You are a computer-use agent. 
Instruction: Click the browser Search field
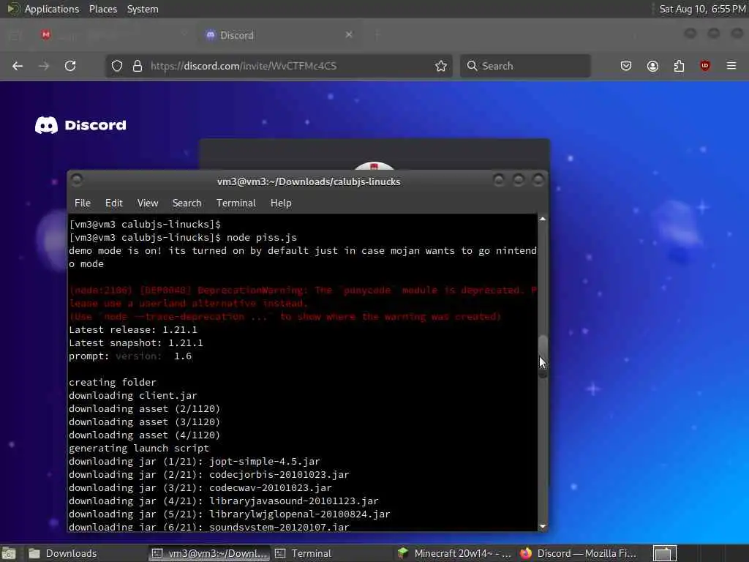coord(525,66)
